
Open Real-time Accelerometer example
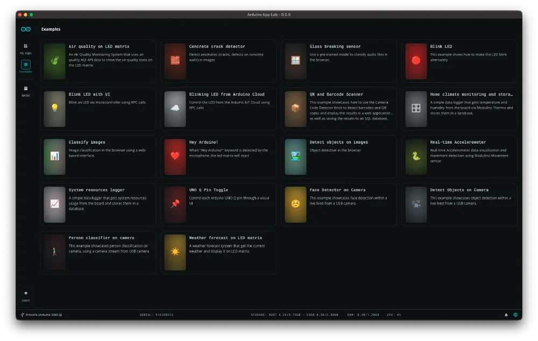coord(459,157)
